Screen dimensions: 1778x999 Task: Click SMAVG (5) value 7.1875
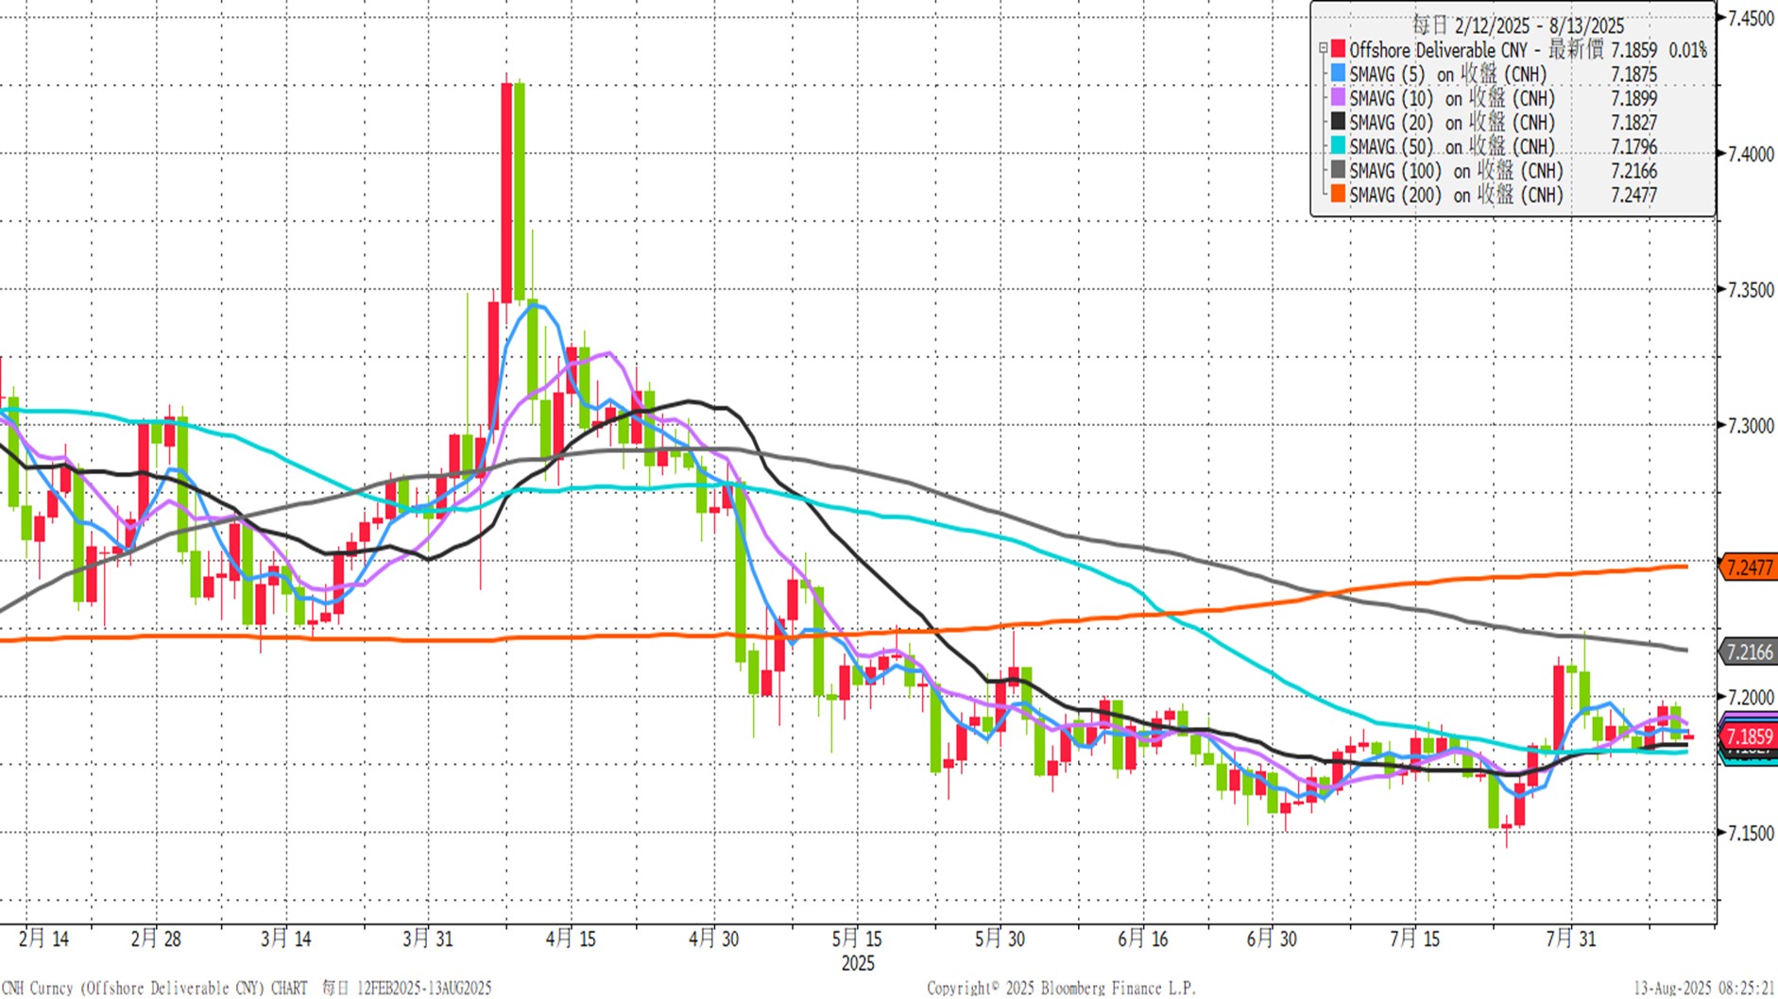pos(1634,75)
